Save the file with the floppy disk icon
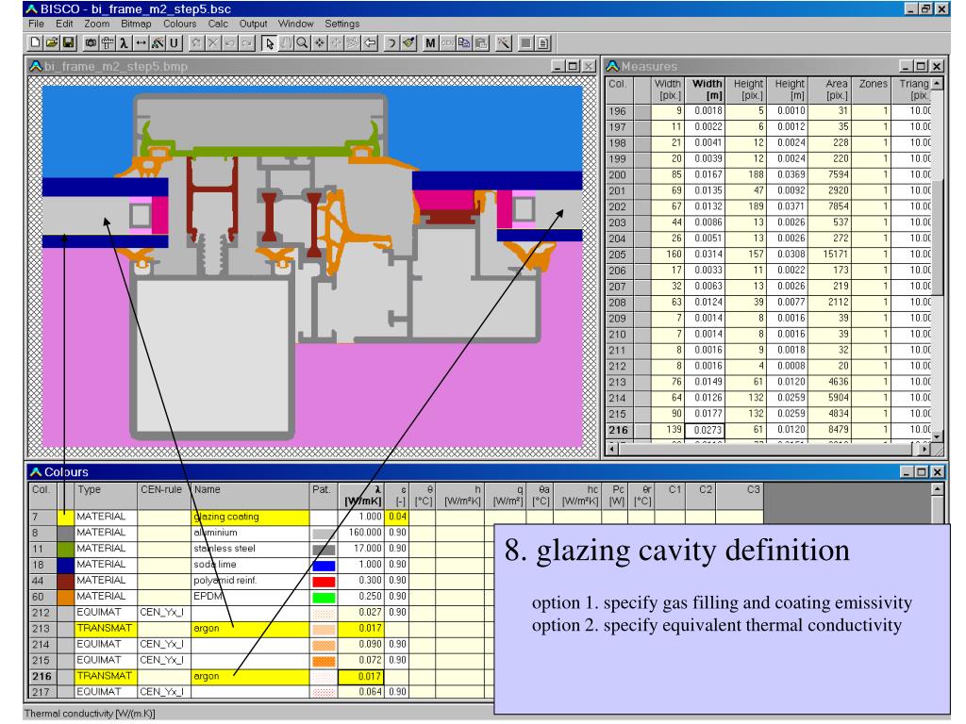This screenshot has height=724, width=966. point(68,43)
